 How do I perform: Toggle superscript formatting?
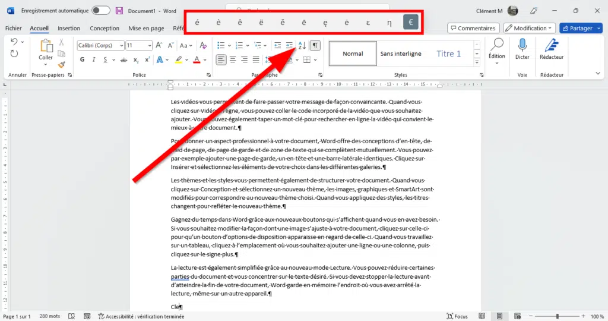pos(147,60)
